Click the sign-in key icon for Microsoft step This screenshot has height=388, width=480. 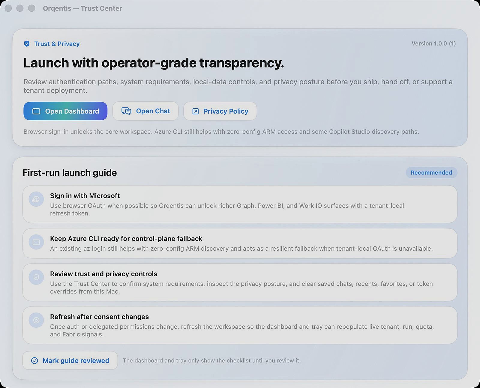coord(36,199)
